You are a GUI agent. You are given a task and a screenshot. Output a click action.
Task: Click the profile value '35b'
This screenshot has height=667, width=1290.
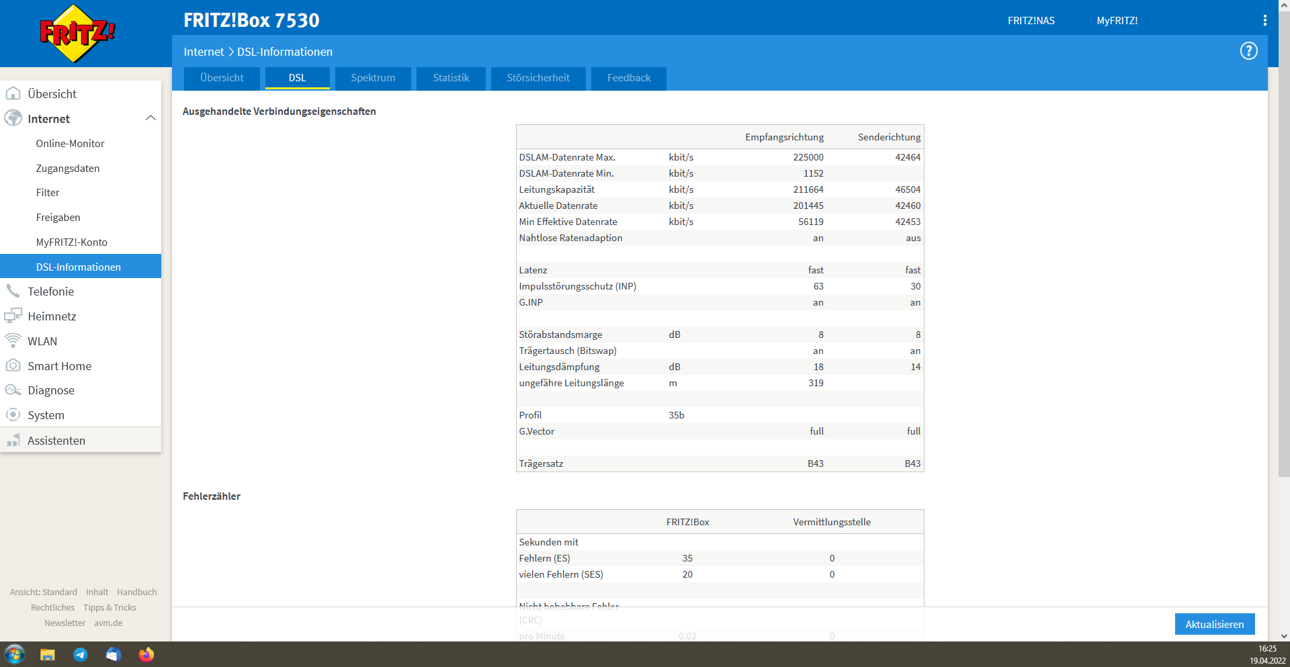(677, 415)
